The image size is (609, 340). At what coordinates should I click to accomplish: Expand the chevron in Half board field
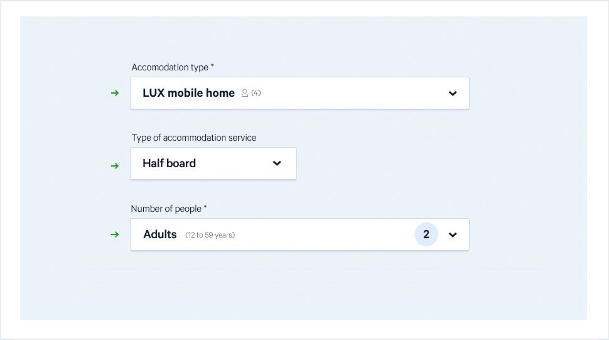click(277, 163)
